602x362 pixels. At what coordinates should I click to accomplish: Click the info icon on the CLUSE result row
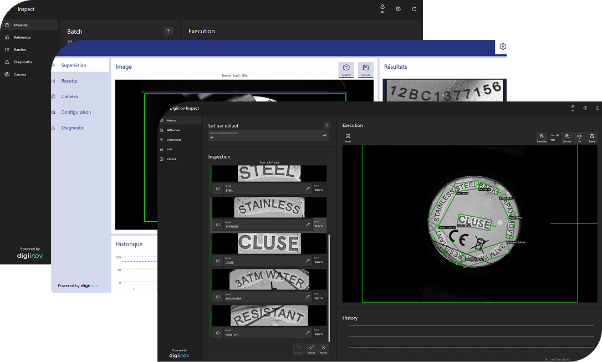coord(218,261)
